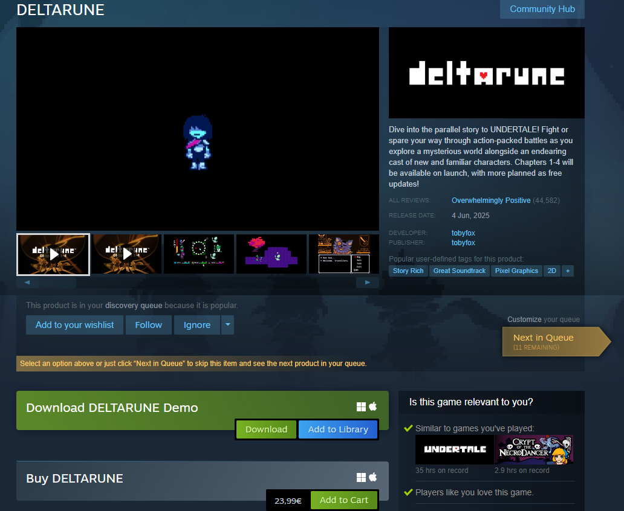Open the tobyfox publisher link
The image size is (624, 511).
pos(463,243)
